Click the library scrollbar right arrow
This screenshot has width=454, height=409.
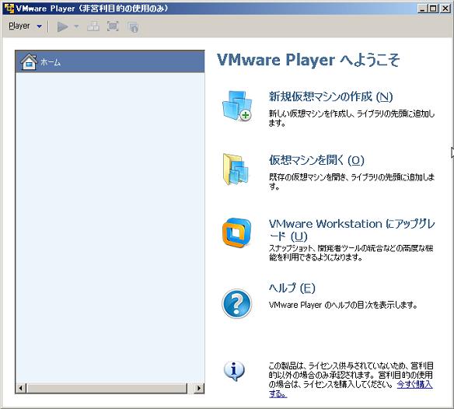point(199,388)
